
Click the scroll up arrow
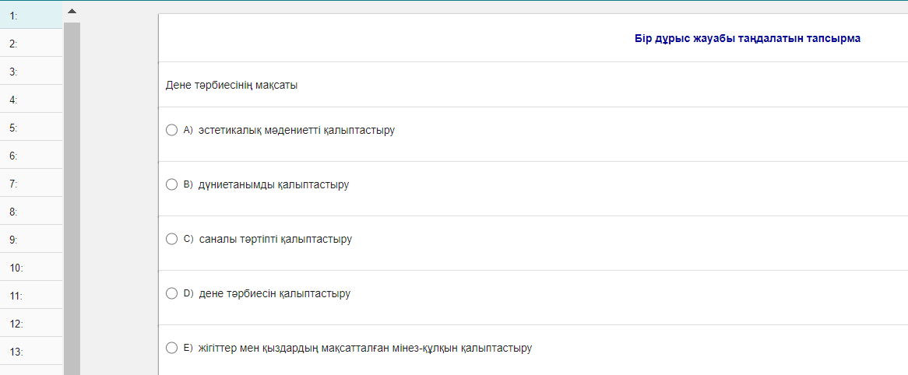(x=72, y=11)
